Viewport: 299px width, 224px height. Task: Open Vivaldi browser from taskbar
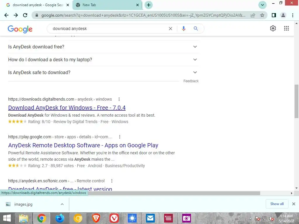click(114, 218)
